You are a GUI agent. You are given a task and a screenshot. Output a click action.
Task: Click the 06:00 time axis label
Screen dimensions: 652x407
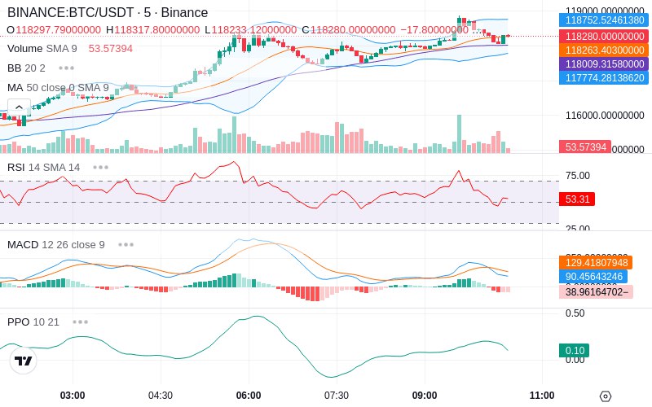(249, 396)
